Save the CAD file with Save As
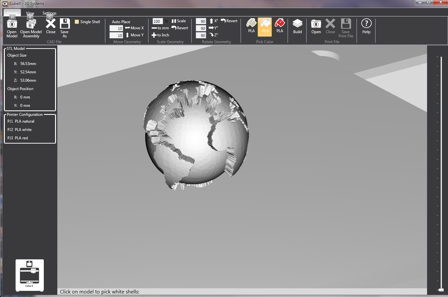This screenshot has width=448, height=297. pyautogui.click(x=65, y=28)
